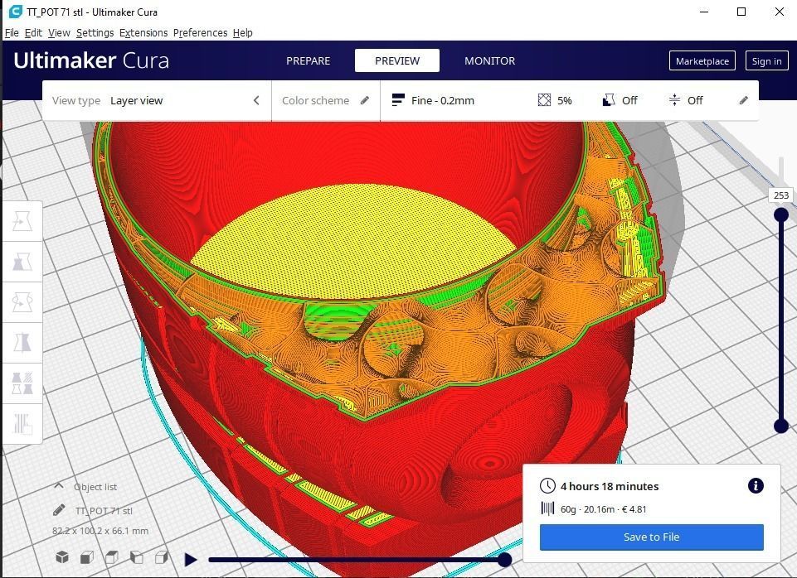Viewport: 797px width, 578px height.
Task: Switch to the PREVIEW stage
Action: [x=397, y=60]
